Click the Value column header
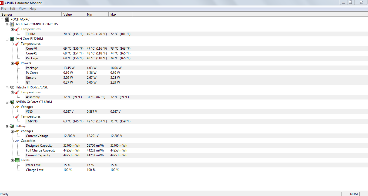The image size is (368, 196). click(x=73, y=14)
